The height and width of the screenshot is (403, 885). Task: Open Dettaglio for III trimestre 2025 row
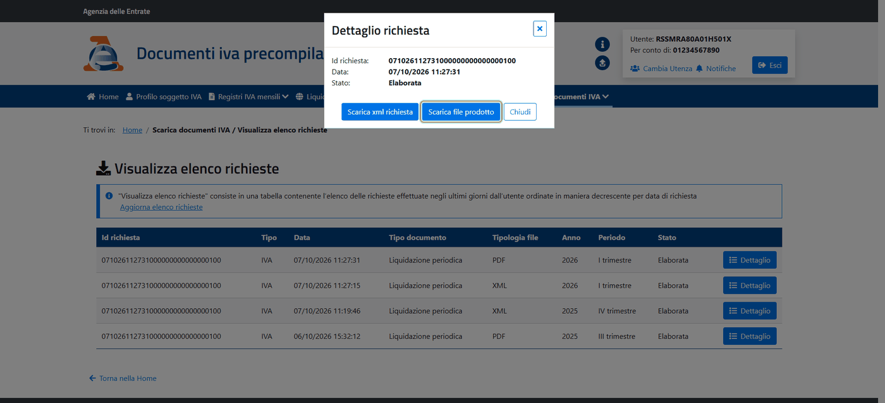tap(750, 336)
